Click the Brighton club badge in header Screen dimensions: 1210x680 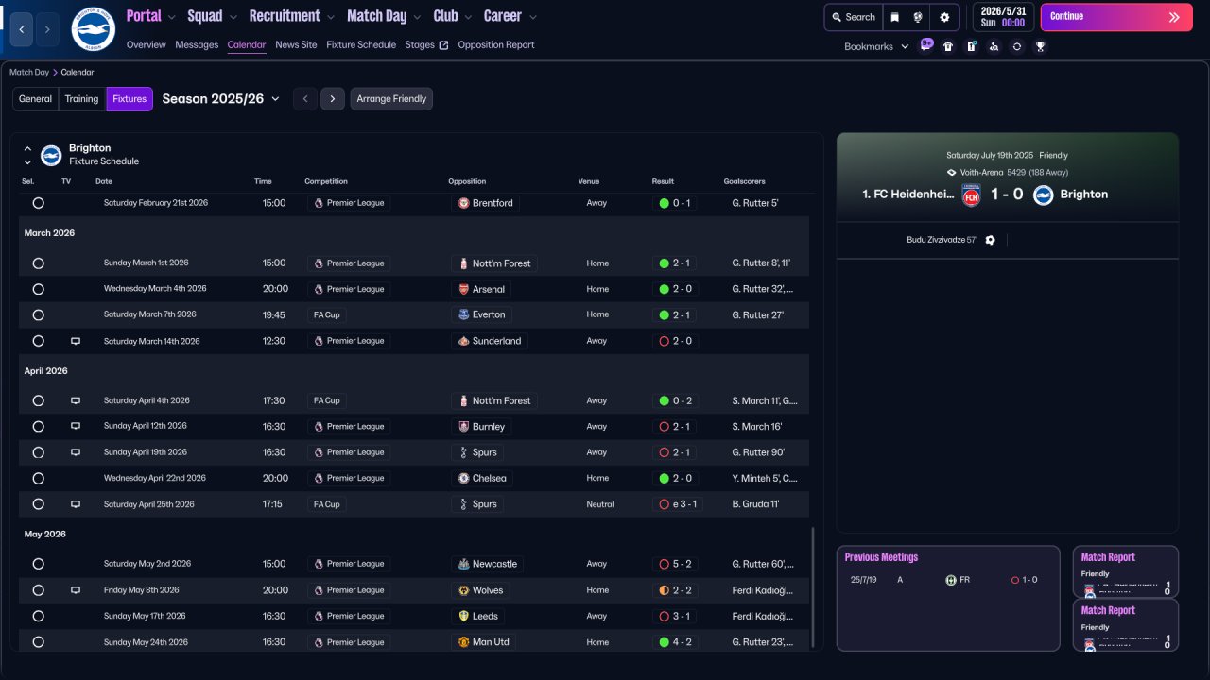click(93, 29)
